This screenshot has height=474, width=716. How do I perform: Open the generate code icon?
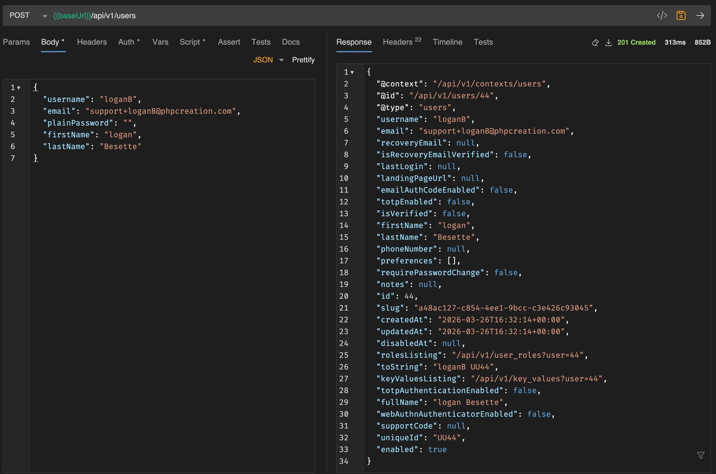point(662,15)
